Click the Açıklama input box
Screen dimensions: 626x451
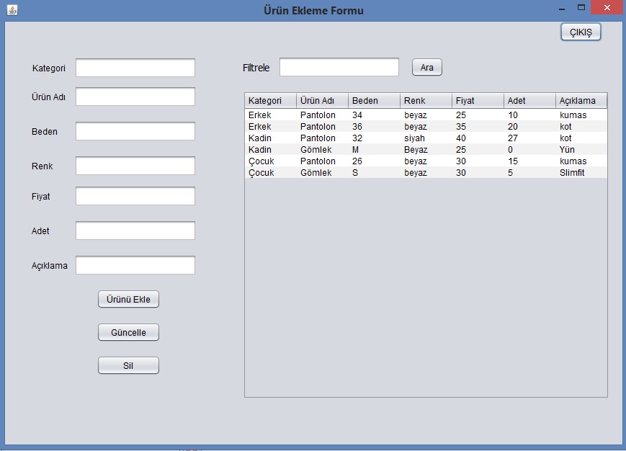pos(135,265)
